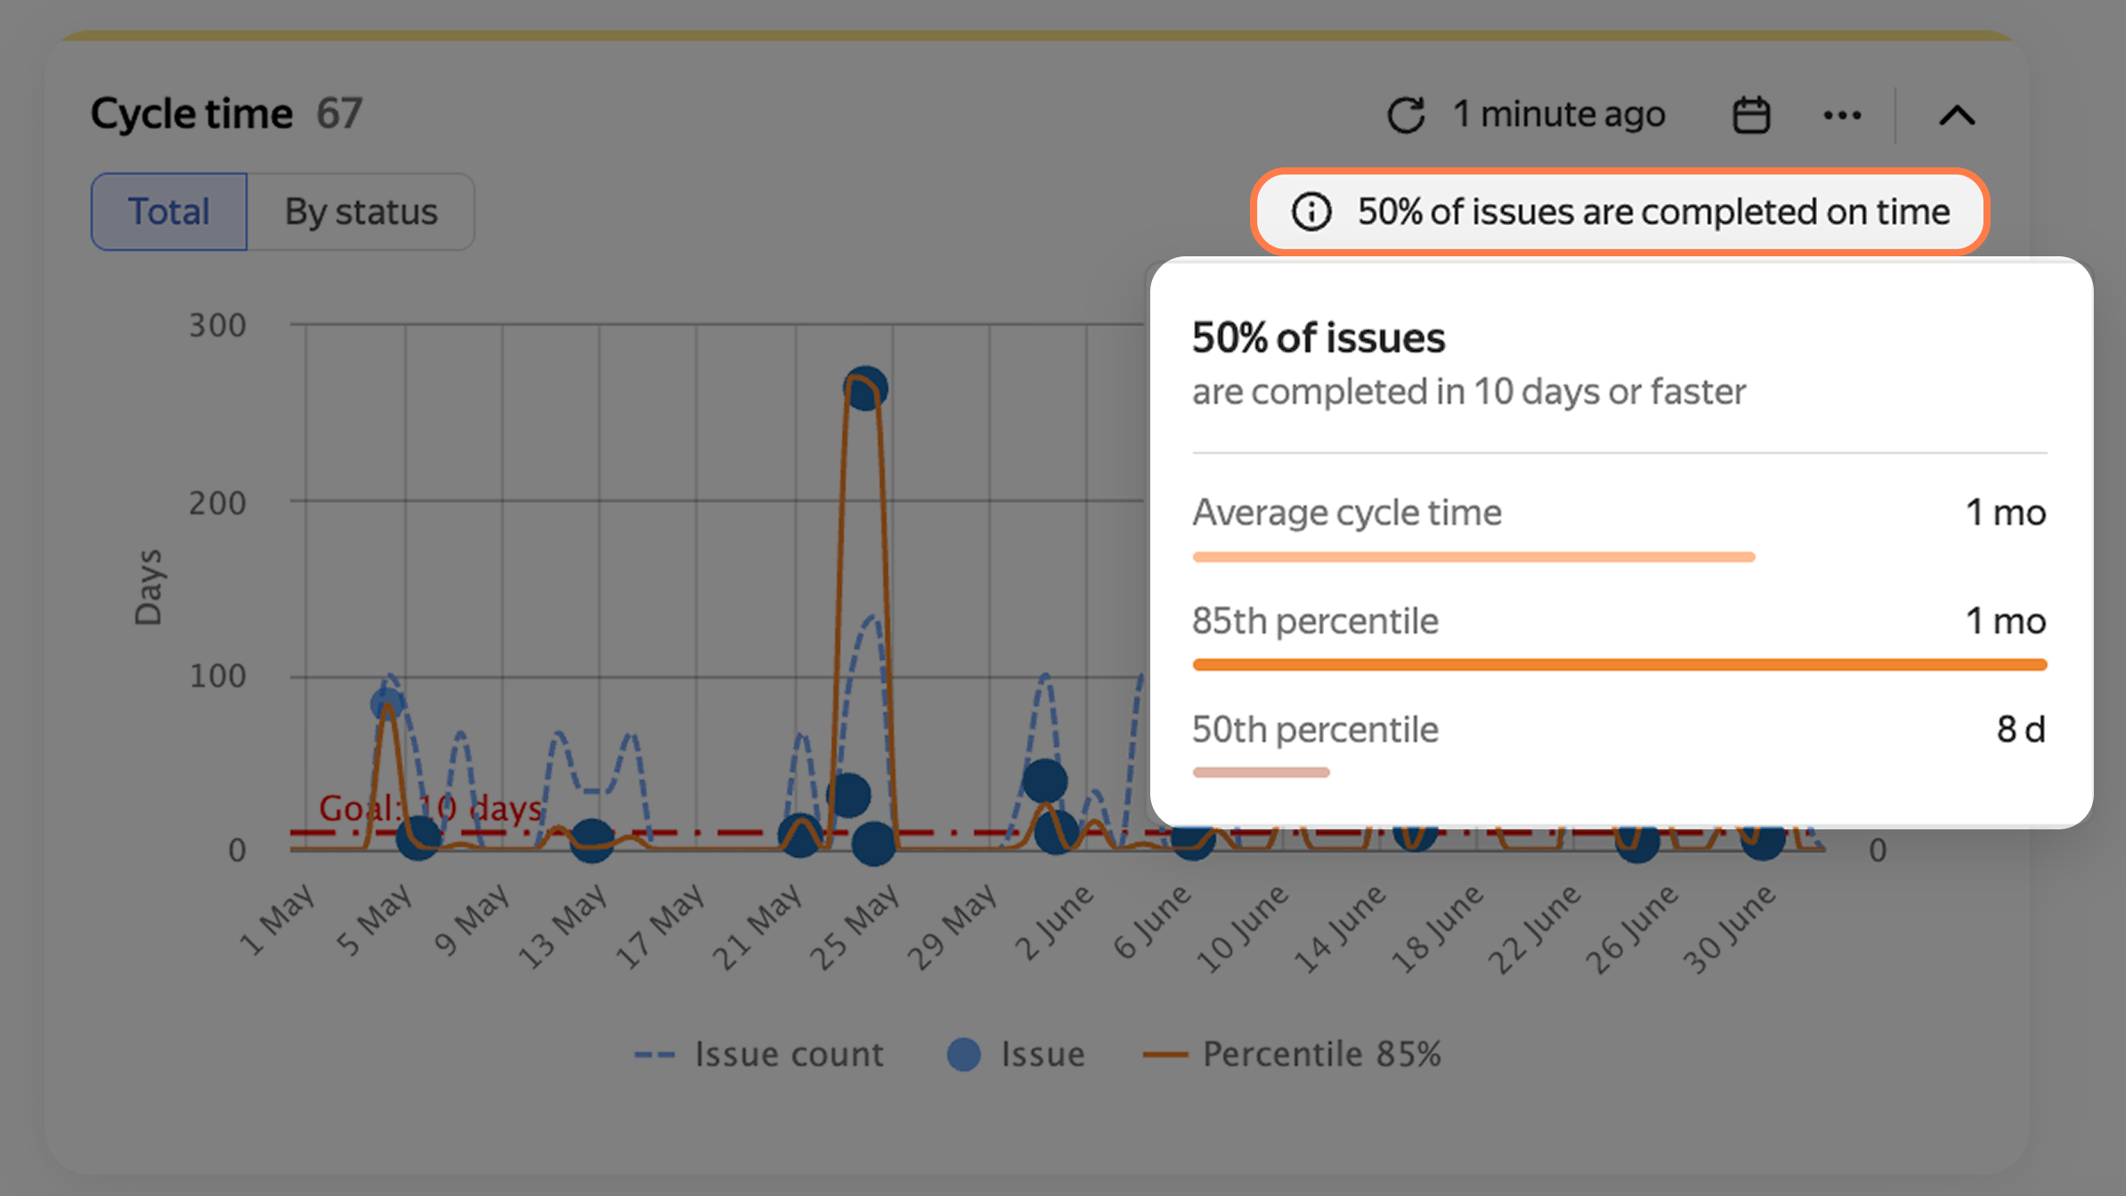
Task: Open the three-dots more options menu
Action: click(x=1842, y=115)
